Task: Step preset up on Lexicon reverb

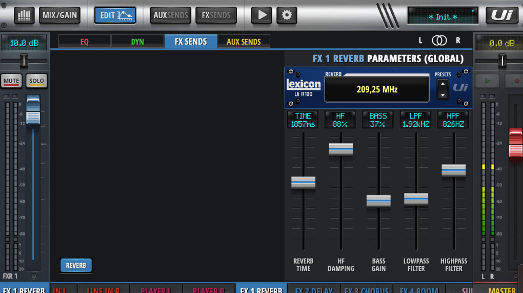Action: (x=442, y=84)
